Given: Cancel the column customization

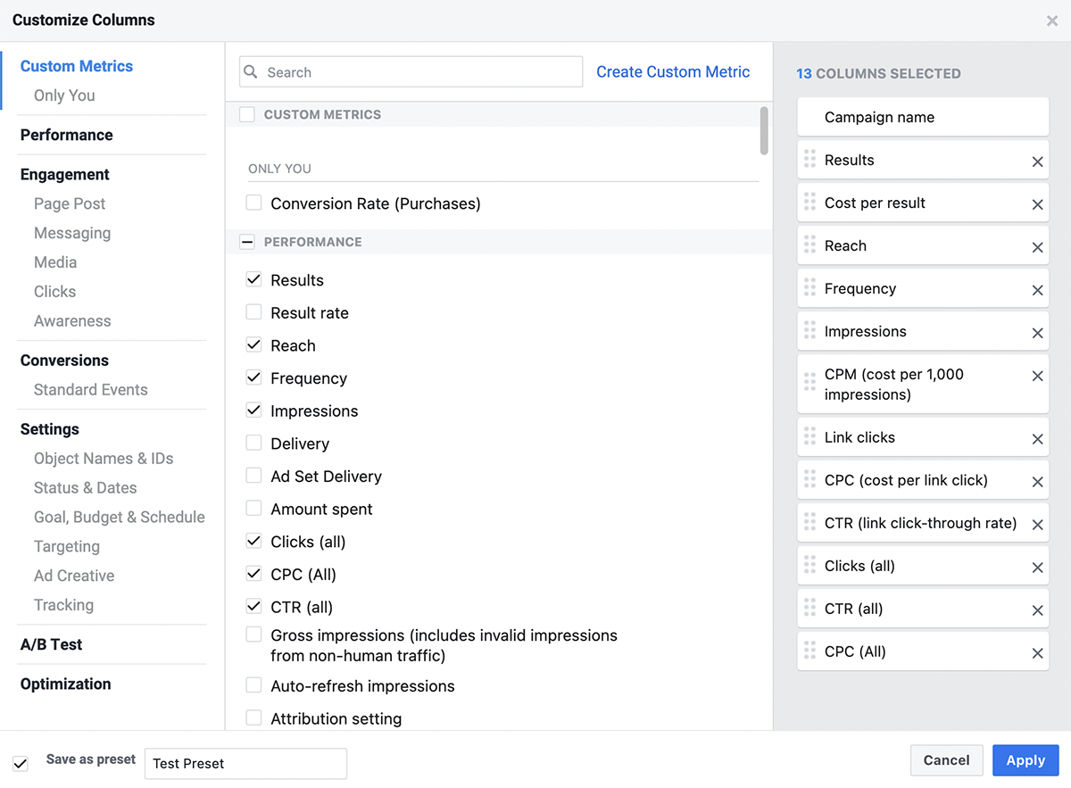Looking at the screenshot, I should [x=947, y=760].
